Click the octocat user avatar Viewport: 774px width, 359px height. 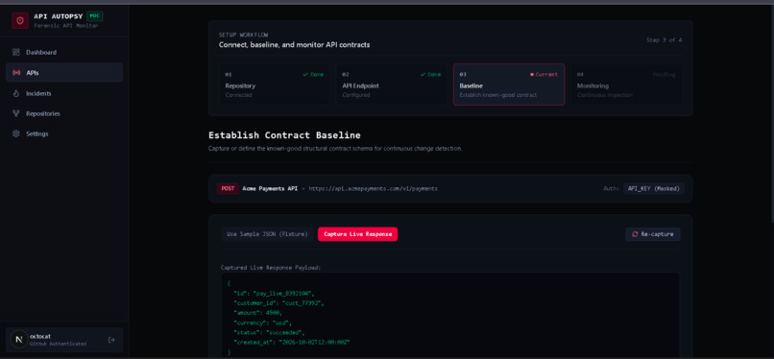click(19, 340)
